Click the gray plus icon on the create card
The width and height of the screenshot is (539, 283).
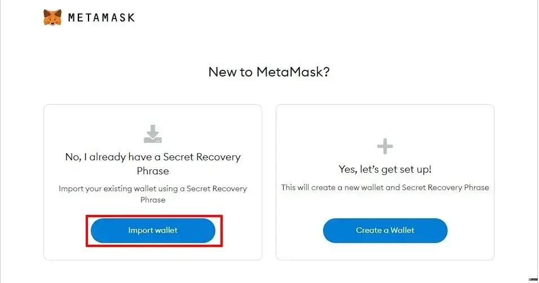point(385,146)
